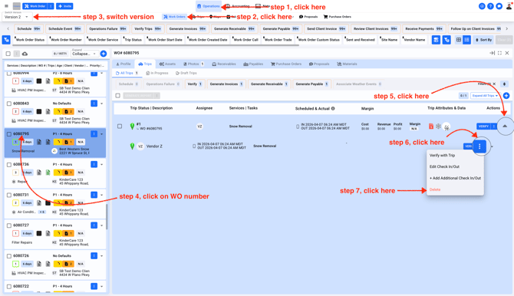Select Delete from the trip context menu
The width and height of the screenshot is (514, 296).
(x=435, y=189)
